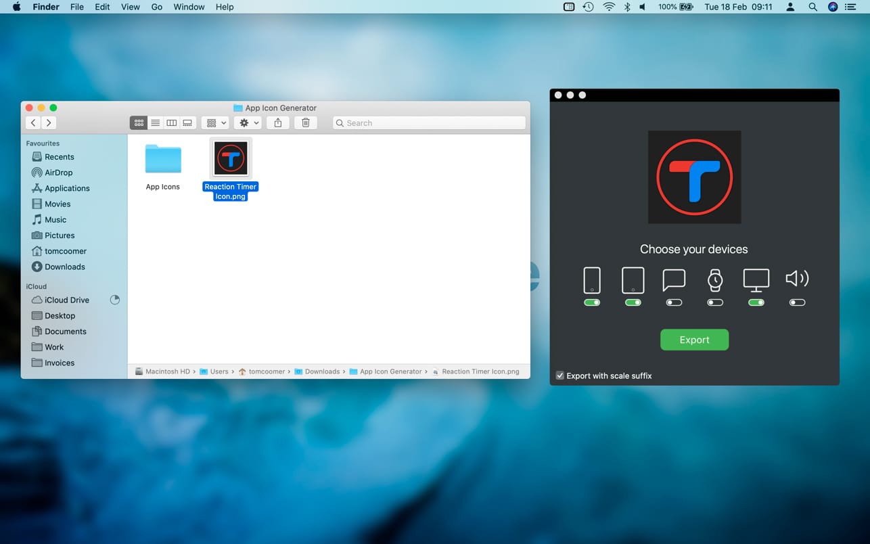Click the iMessage app device icon
Screen dimensions: 870x544
(674, 278)
